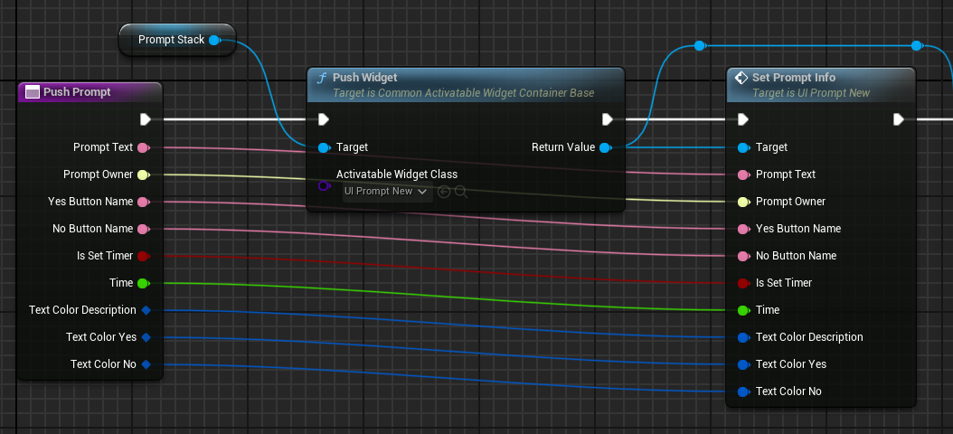Click Prompt Text input pin on Set Prompt Info
This screenshot has height=434, width=953.
point(743,175)
